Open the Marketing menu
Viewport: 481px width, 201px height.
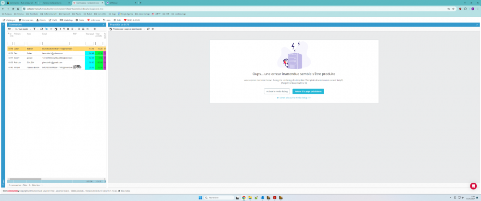tap(66, 20)
